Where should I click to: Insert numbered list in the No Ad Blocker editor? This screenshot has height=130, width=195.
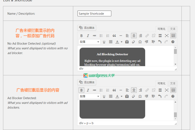click(108, 36)
